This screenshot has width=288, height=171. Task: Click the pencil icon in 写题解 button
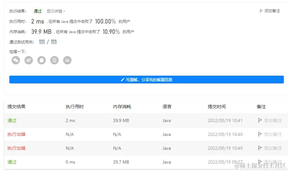point(122,80)
